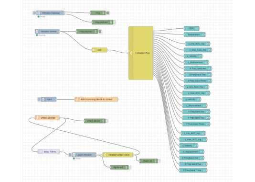
Task: Click the chart icon on ODR node
Action: click(x=197, y=28)
